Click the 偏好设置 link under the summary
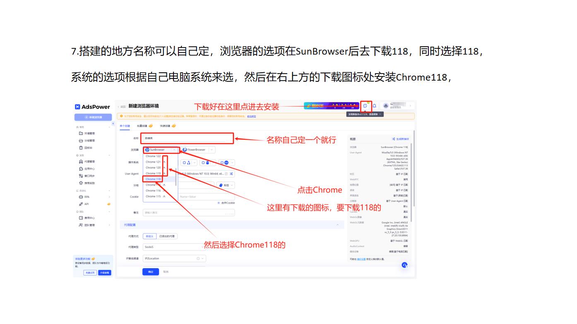Screen dimensions: 577x324 (361, 259)
